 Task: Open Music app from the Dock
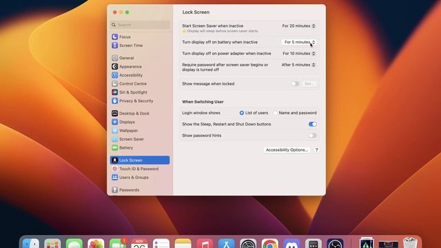pyautogui.click(x=205, y=243)
